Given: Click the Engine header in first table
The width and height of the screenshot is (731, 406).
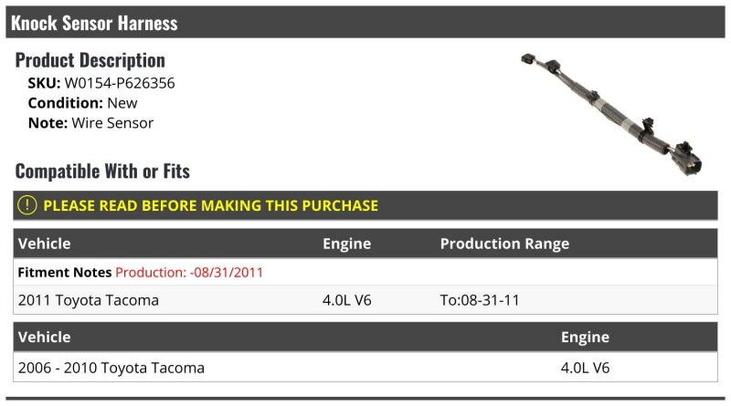Looking at the screenshot, I should tap(346, 244).
